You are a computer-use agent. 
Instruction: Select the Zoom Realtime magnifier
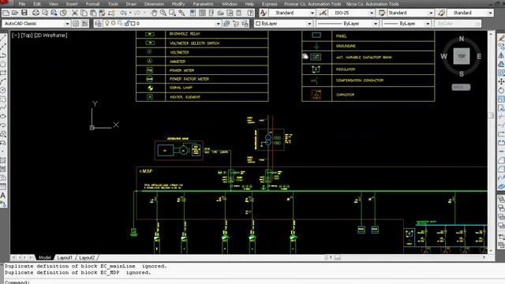163,13
